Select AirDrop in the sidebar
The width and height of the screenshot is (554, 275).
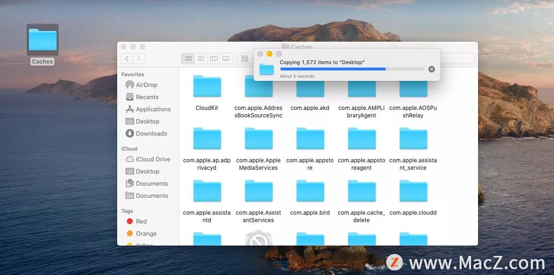[142, 85]
